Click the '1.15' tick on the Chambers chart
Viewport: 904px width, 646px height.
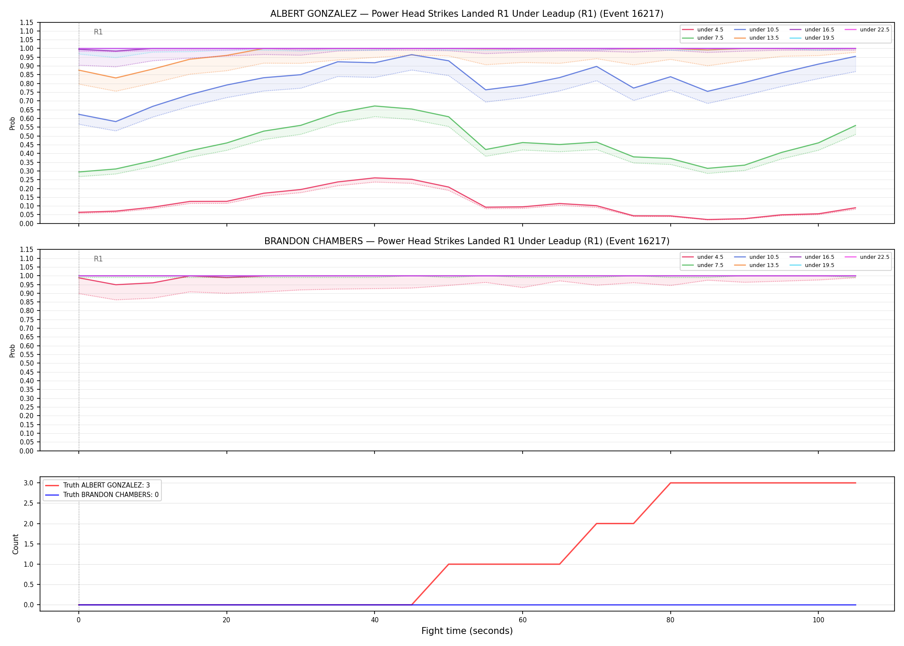[27, 250]
